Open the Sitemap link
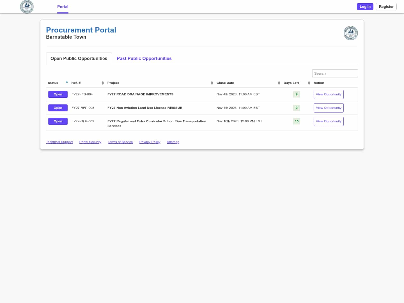This screenshot has width=404, height=303. 173,142
